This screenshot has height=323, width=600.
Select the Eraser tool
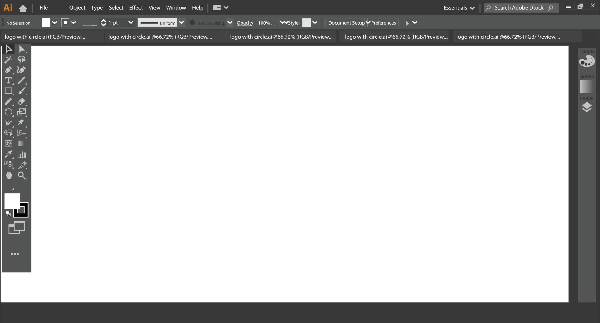point(22,101)
